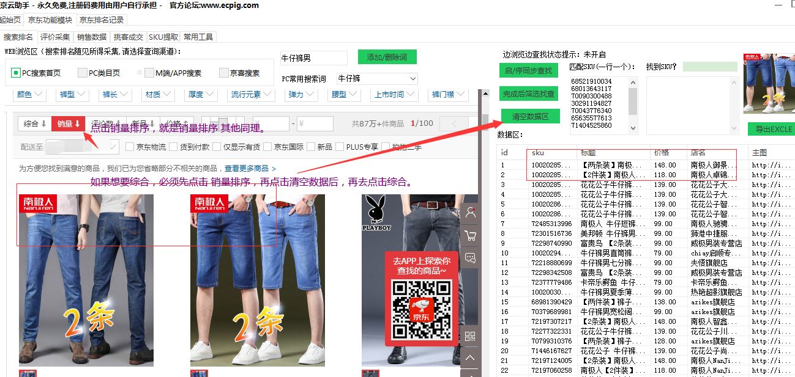The width and height of the screenshot is (795, 377).
Task: Select the 狮港中捷服 shop cell
Action: click(x=717, y=233)
